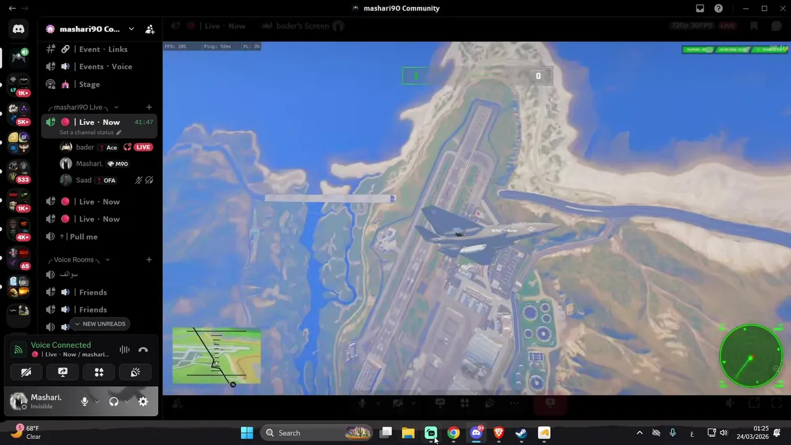The image size is (791, 445).
Task: Open File Explorer from the taskbar
Action: click(x=408, y=433)
